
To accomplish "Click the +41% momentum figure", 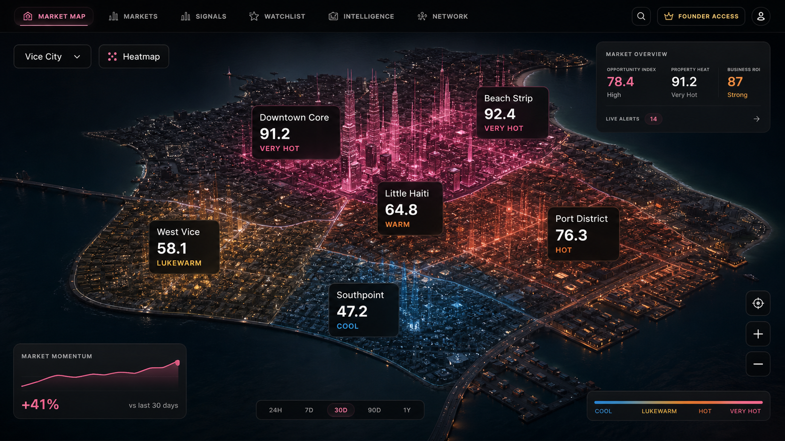I will pos(40,404).
